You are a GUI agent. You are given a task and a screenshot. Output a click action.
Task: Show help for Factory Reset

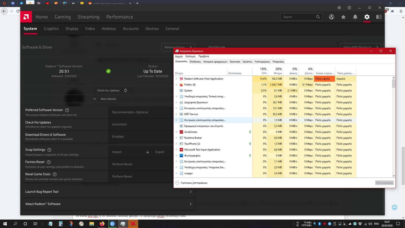[49, 162]
